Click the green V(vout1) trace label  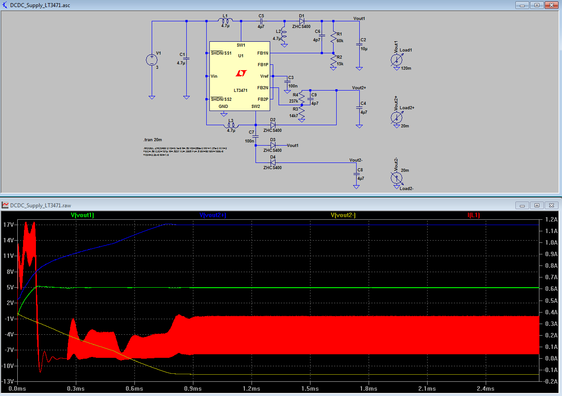pyautogui.click(x=83, y=215)
